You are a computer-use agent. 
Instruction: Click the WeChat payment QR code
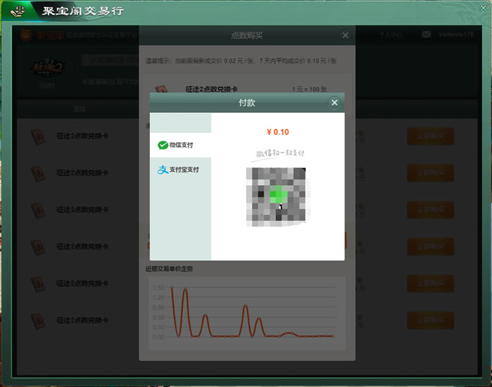(276, 197)
